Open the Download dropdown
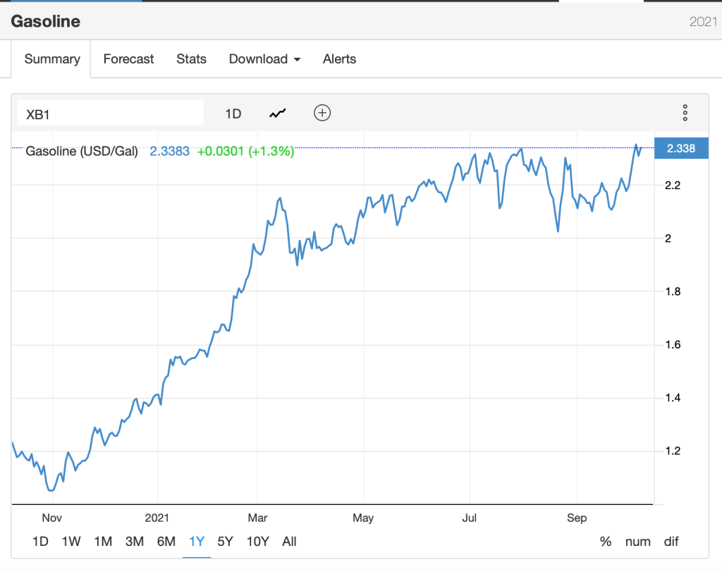The height and width of the screenshot is (572, 722). coord(264,59)
